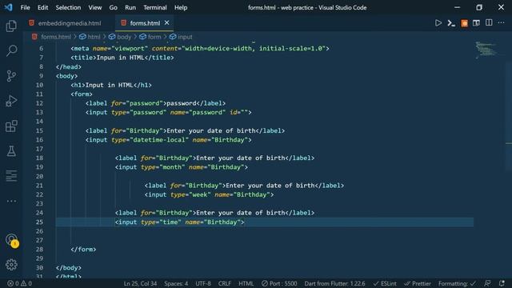Viewport: 512px width, 288px height.
Task: Open the Run menu
Action: (x=130, y=7)
